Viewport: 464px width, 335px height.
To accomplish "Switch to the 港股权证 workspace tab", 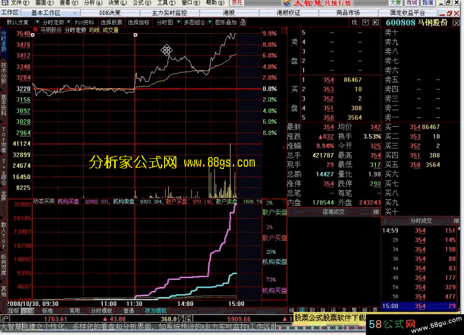I will tap(288, 12).
